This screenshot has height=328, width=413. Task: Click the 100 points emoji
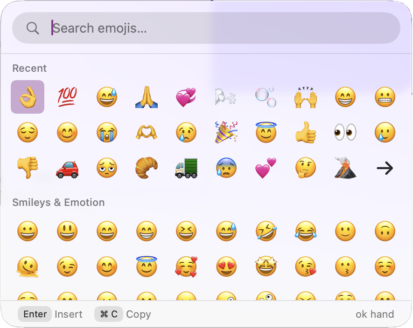pos(67,97)
